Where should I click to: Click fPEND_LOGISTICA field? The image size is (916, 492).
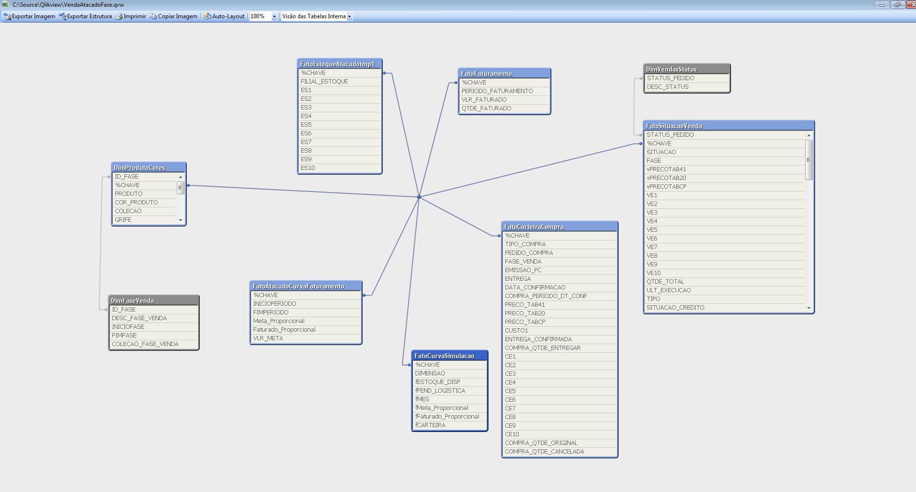pos(450,391)
